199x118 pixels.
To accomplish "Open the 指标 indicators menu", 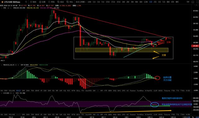I will 33,2.
